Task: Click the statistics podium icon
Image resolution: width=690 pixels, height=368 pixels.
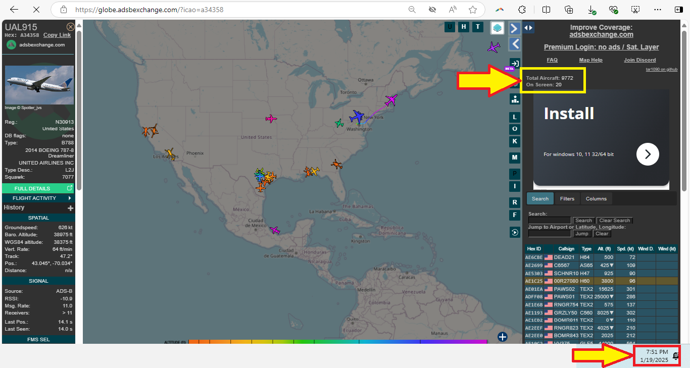Action: click(515, 99)
